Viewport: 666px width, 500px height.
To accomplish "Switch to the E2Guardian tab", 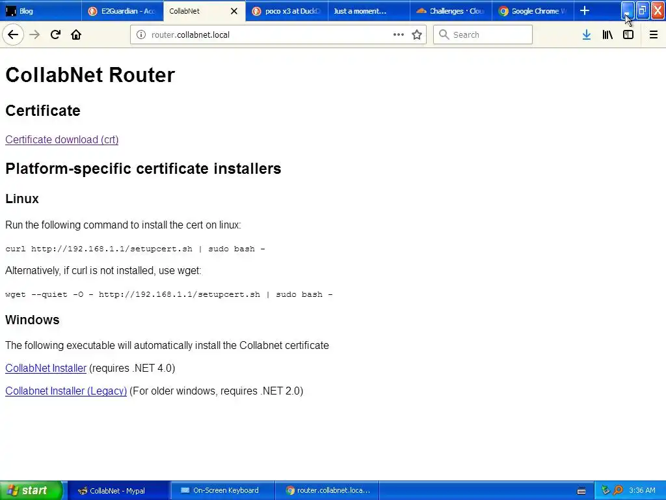I will (122, 11).
